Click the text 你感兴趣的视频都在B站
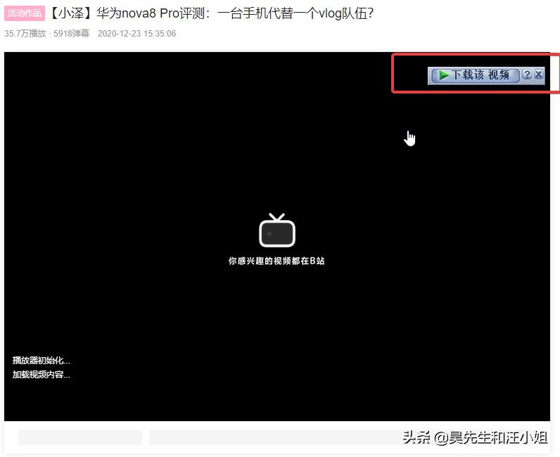The image size is (560, 457). (x=276, y=261)
